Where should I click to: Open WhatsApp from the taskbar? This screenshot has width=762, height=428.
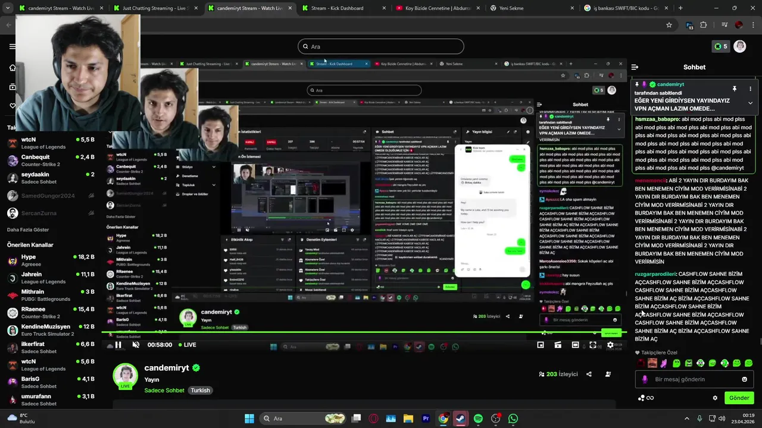pos(513,418)
